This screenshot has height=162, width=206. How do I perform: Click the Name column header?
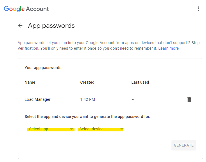(30, 82)
